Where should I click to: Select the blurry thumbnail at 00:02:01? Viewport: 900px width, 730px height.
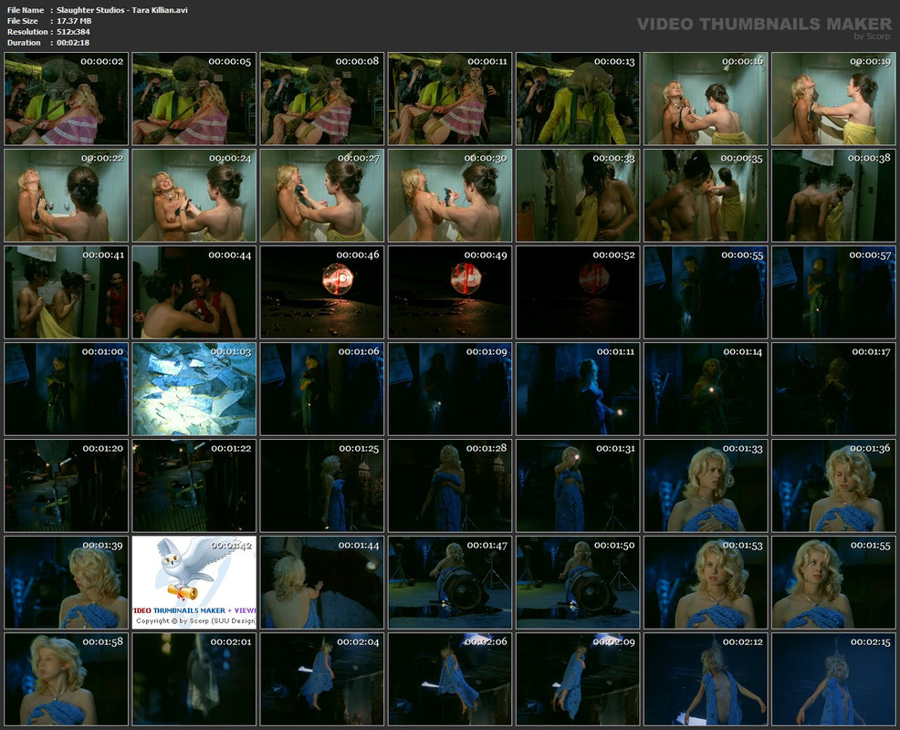click(x=194, y=680)
